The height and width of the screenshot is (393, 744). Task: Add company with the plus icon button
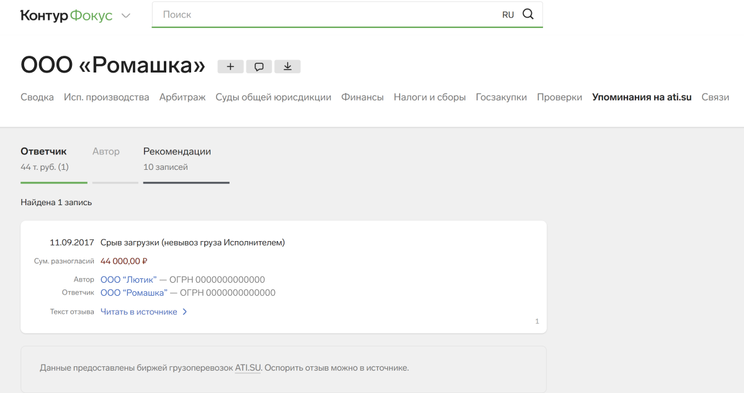[231, 66]
